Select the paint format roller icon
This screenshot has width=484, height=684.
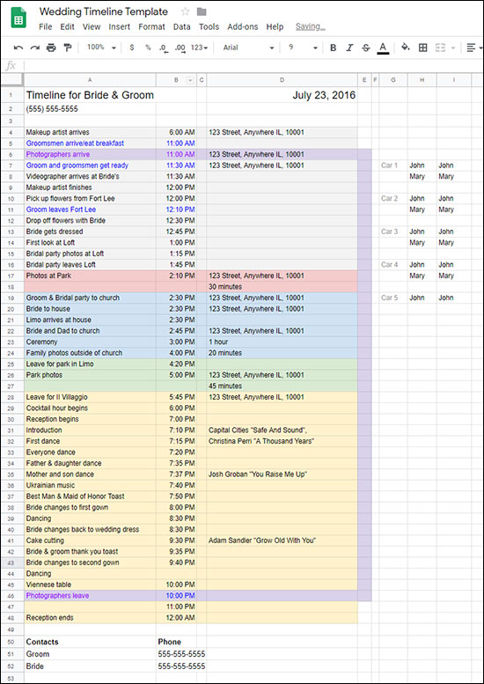pos(68,48)
